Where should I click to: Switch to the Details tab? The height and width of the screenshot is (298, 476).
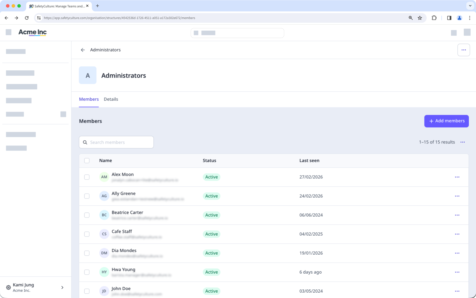(111, 99)
